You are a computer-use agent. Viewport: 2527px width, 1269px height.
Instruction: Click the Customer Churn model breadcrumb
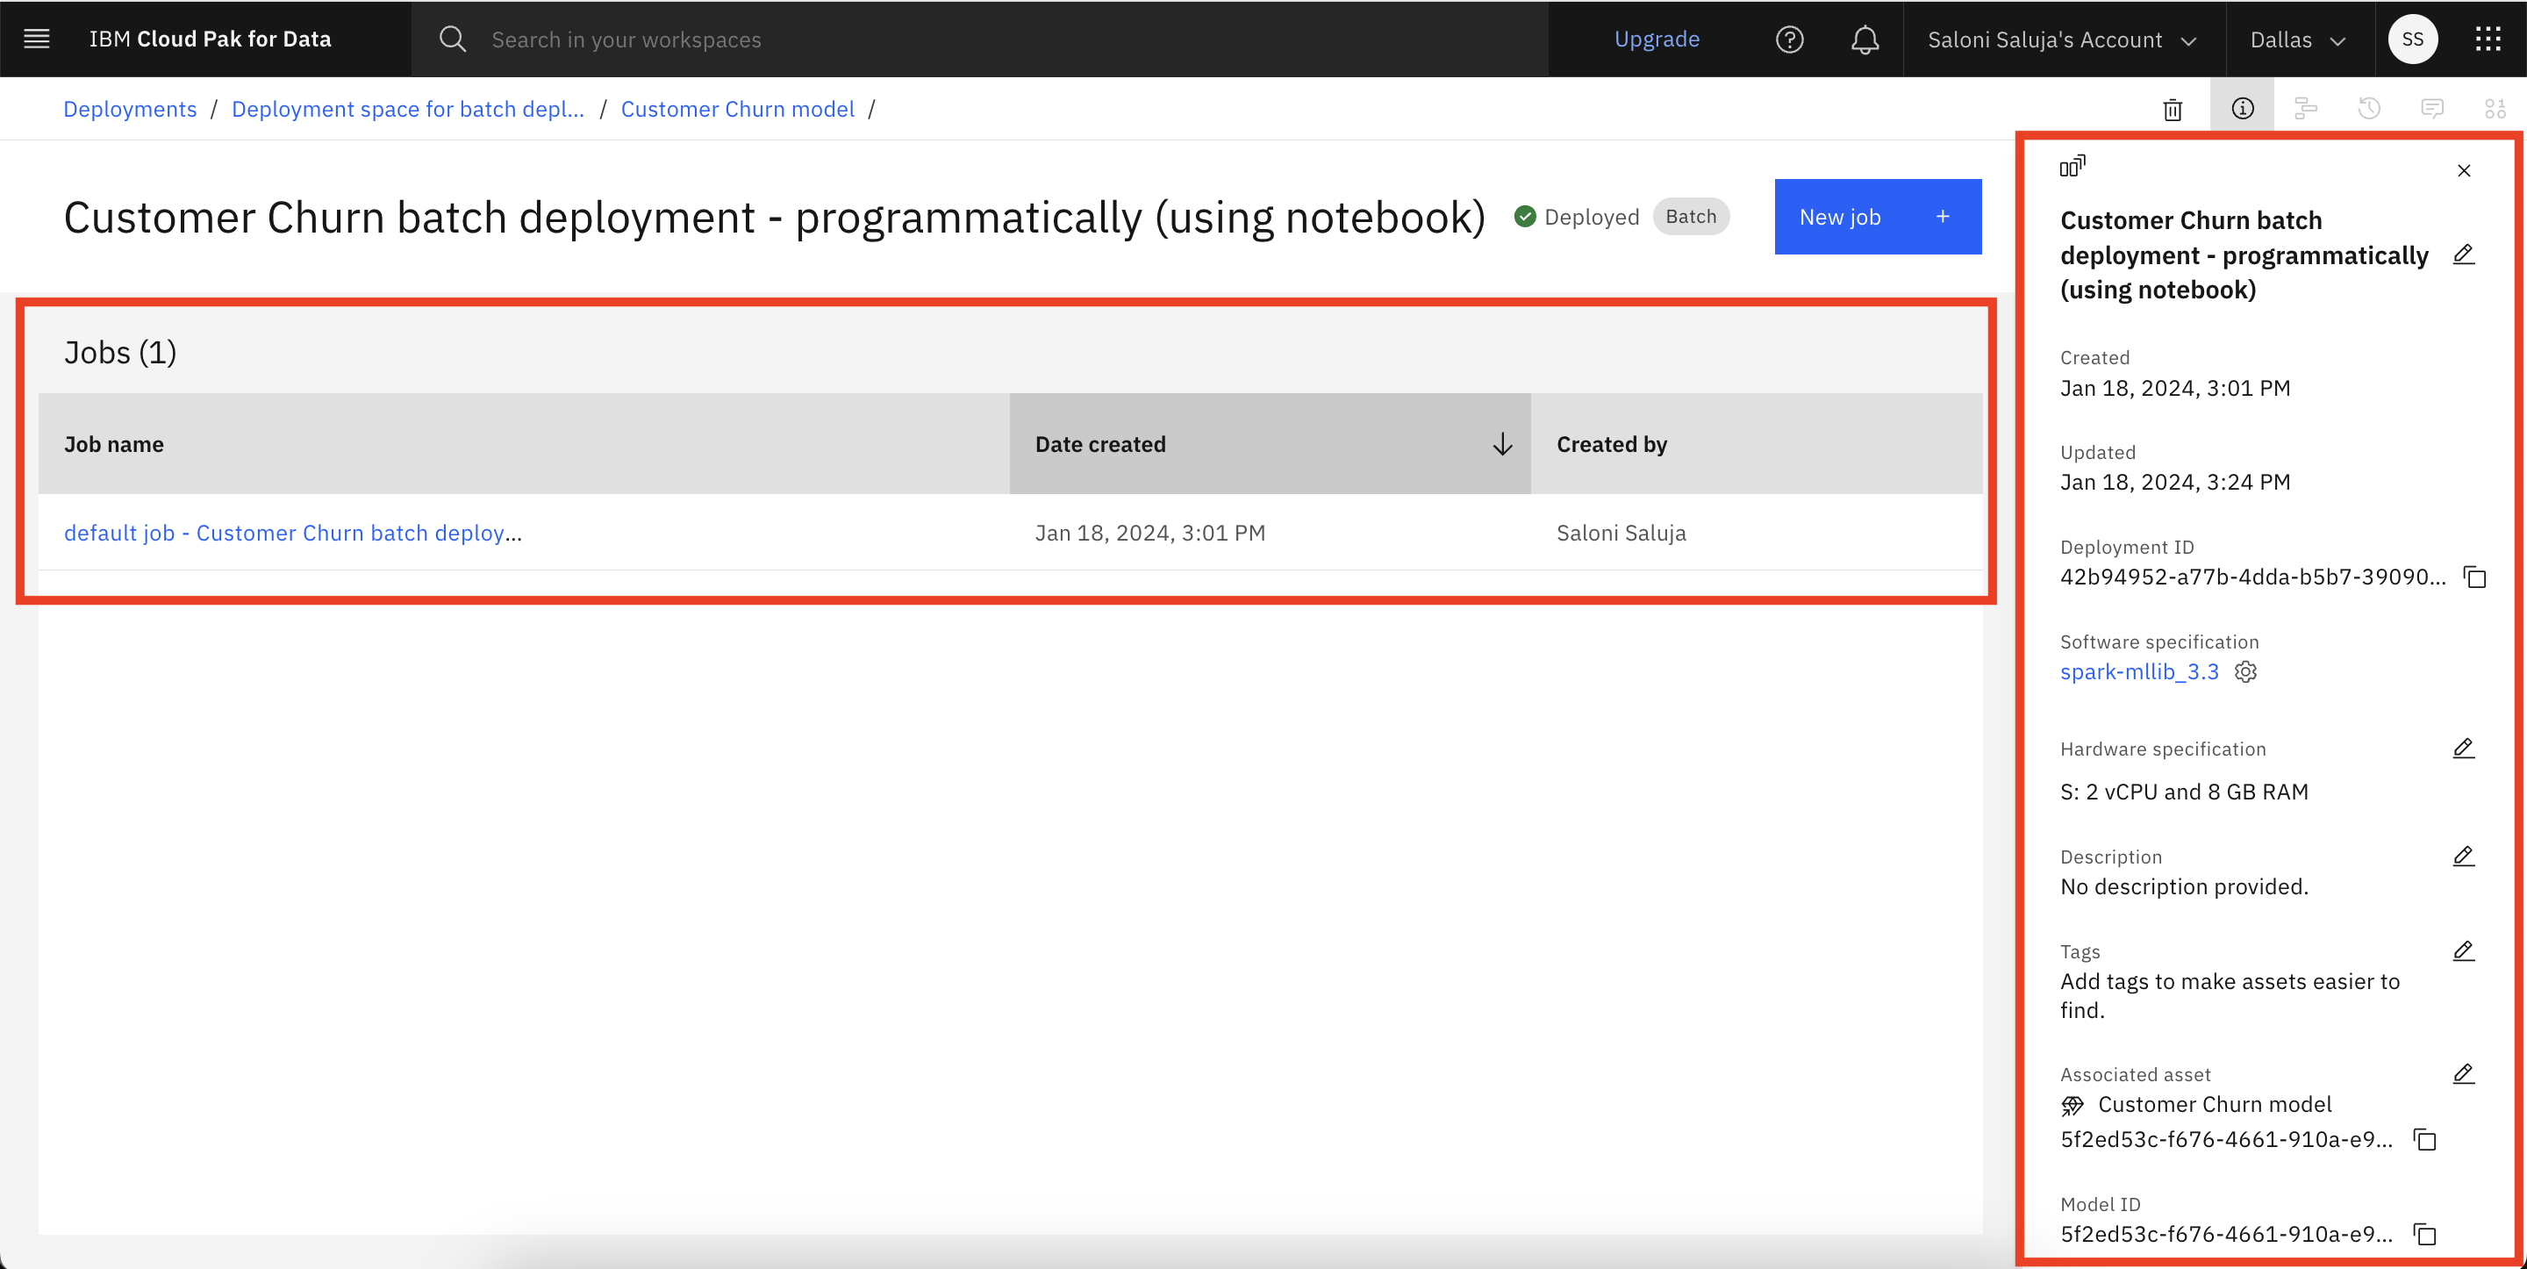coord(738,109)
